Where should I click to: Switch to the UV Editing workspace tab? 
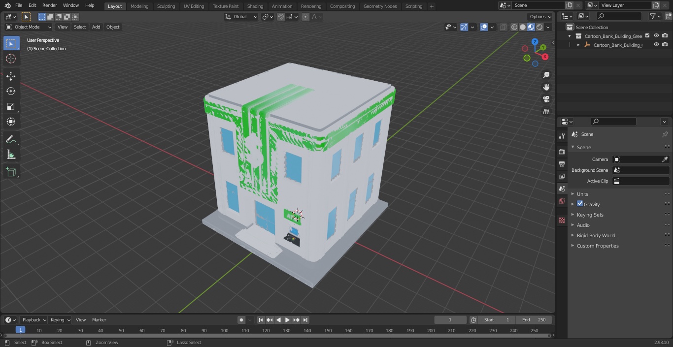[194, 6]
